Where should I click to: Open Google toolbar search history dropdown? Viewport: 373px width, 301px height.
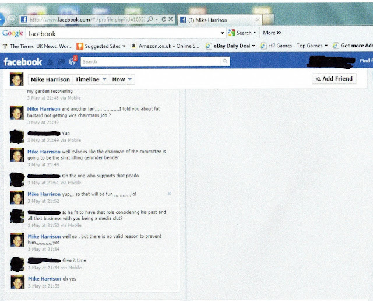pyautogui.click(x=222, y=33)
